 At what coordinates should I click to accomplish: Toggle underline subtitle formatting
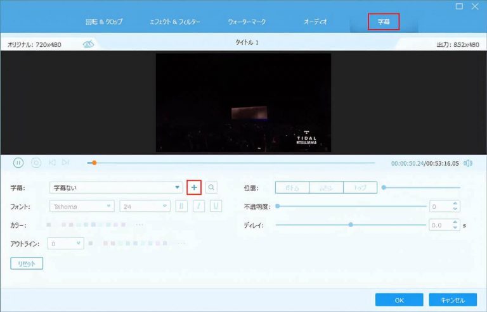click(216, 206)
